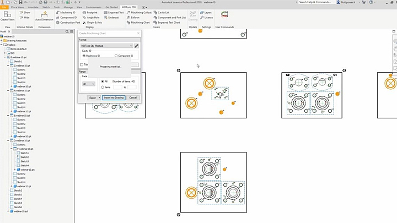Open the Layers settings
Image resolution: width=397 pixels, height=223 pixels.
tap(206, 12)
